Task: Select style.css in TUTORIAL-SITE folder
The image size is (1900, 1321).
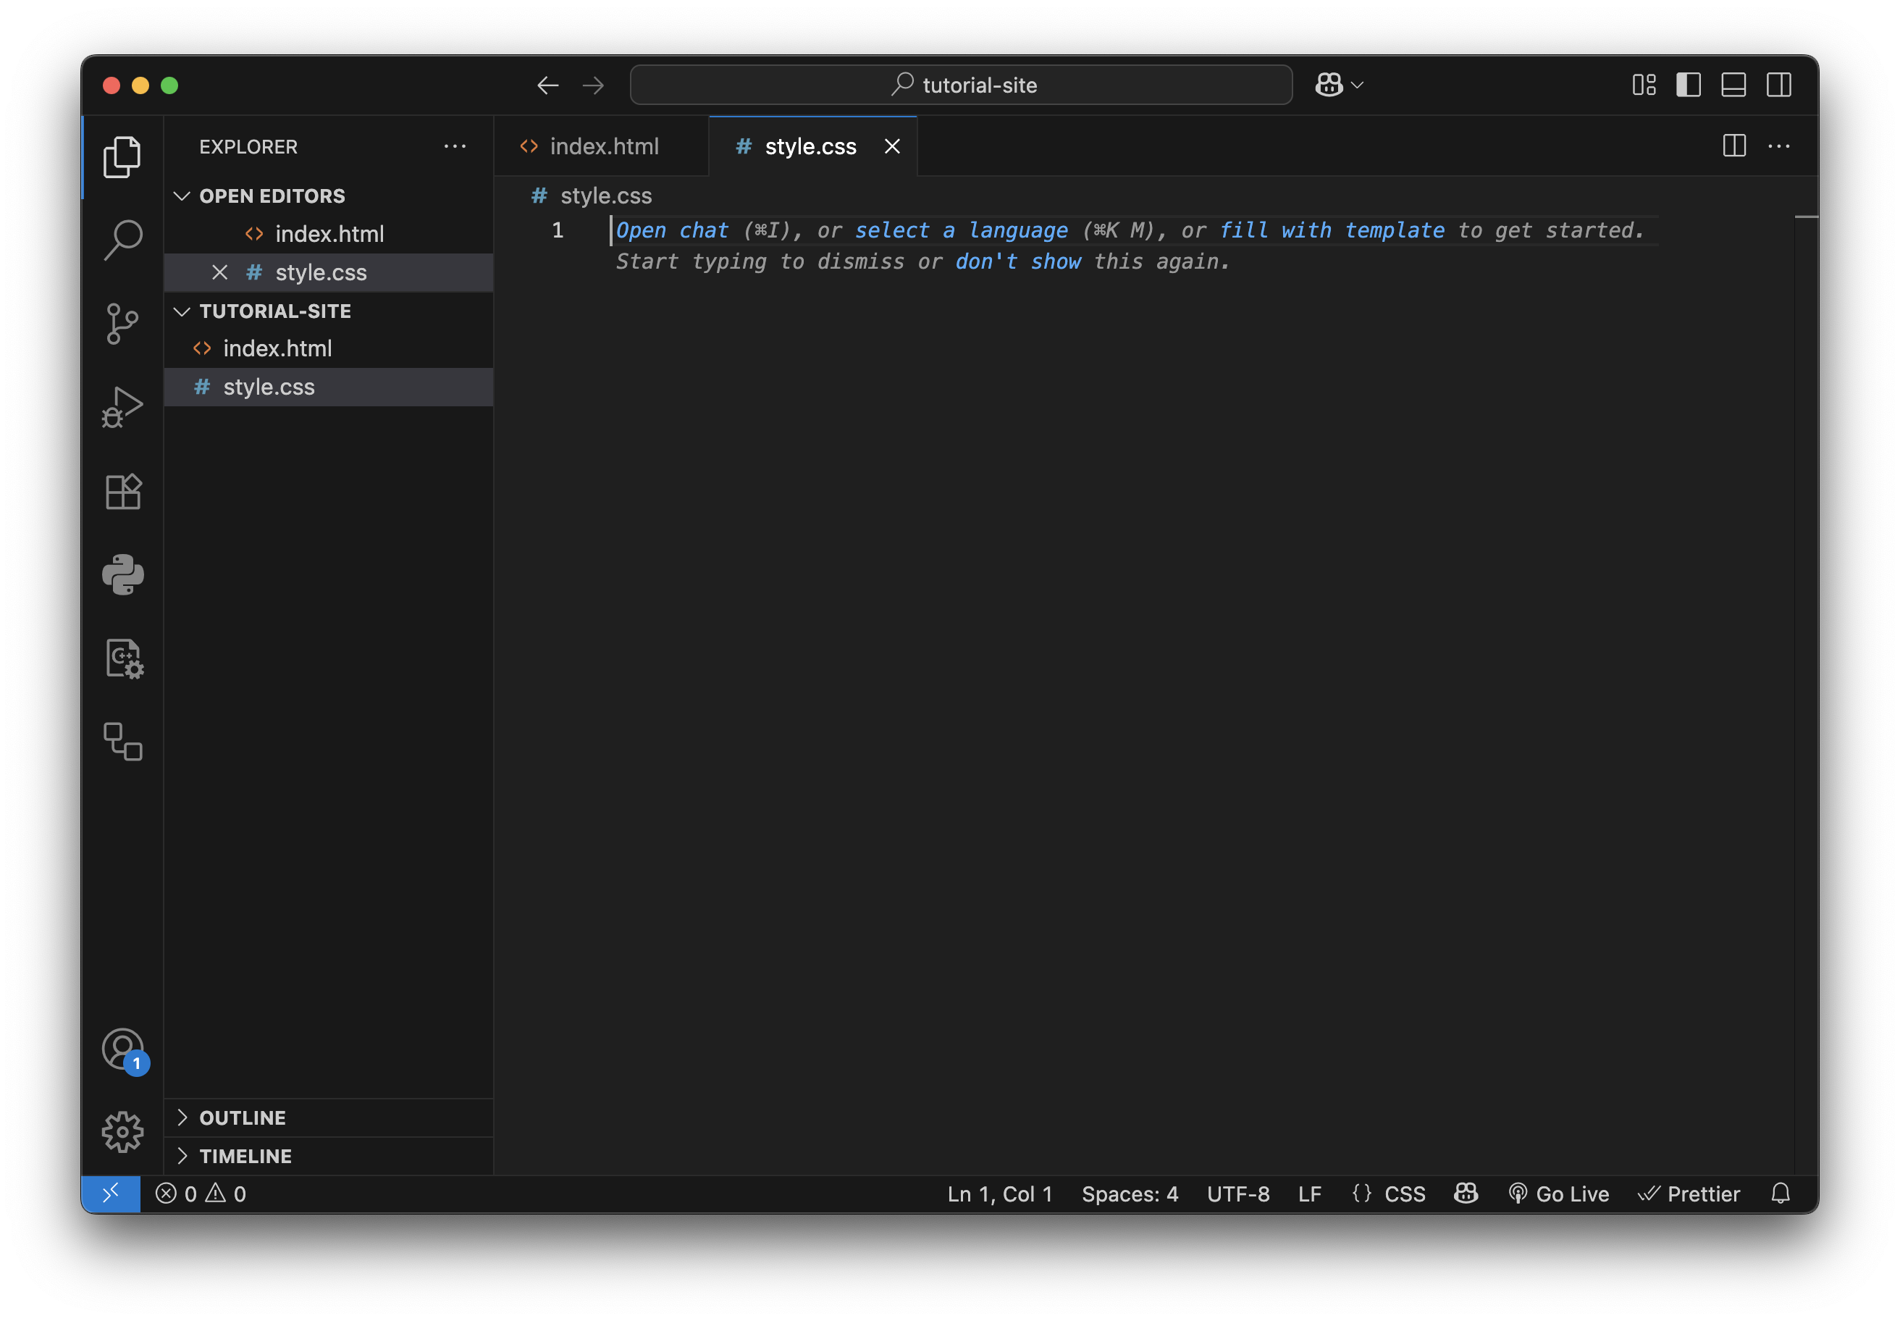Action: pyautogui.click(x=329, y=387)
